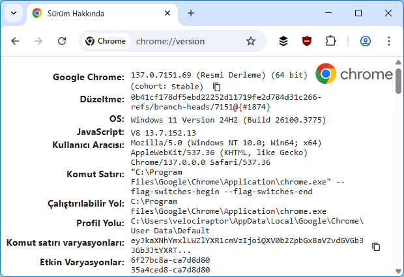Viewport: 404px width, 277px height.
Task: Select the Sürüm Hakkında tab
Action: point(102,14)
